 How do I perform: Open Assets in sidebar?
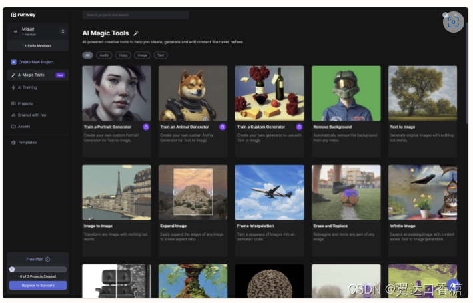[x=24, y=127]
